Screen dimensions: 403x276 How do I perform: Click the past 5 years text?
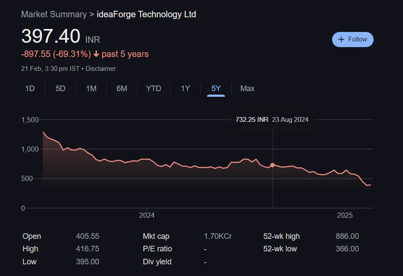click(125, 54)
